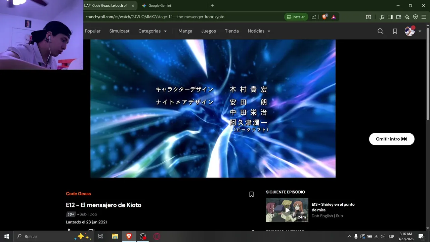Add episode E12 to watchlist bookmark icon
430x242 pixels.
(251, 194)
